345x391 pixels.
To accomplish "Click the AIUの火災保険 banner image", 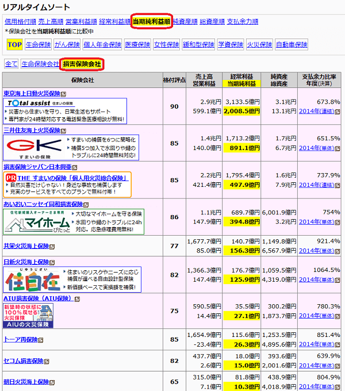I will (28, 316).
